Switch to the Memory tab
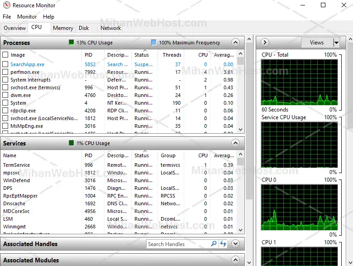The height and width of the screenshot is (266, 353). pos(63,28)
